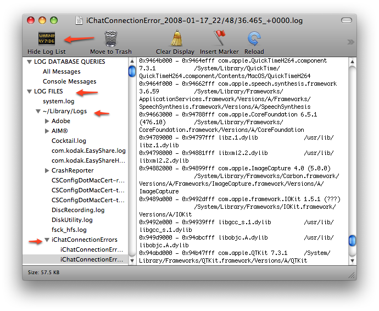Click the sidebar scroll down arrow
The image size is (379, 311).
pos(132,261)
